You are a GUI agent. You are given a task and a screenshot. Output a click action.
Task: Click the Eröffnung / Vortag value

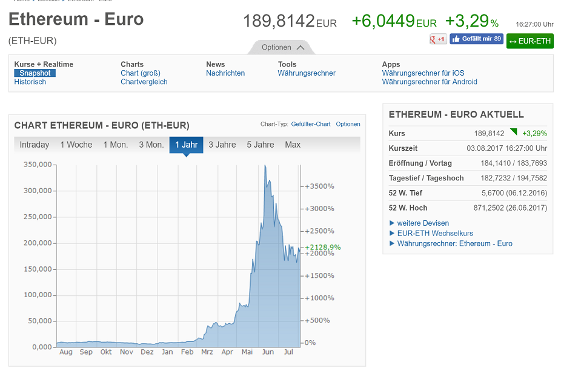pyautogui.click(x=514, y=163)
